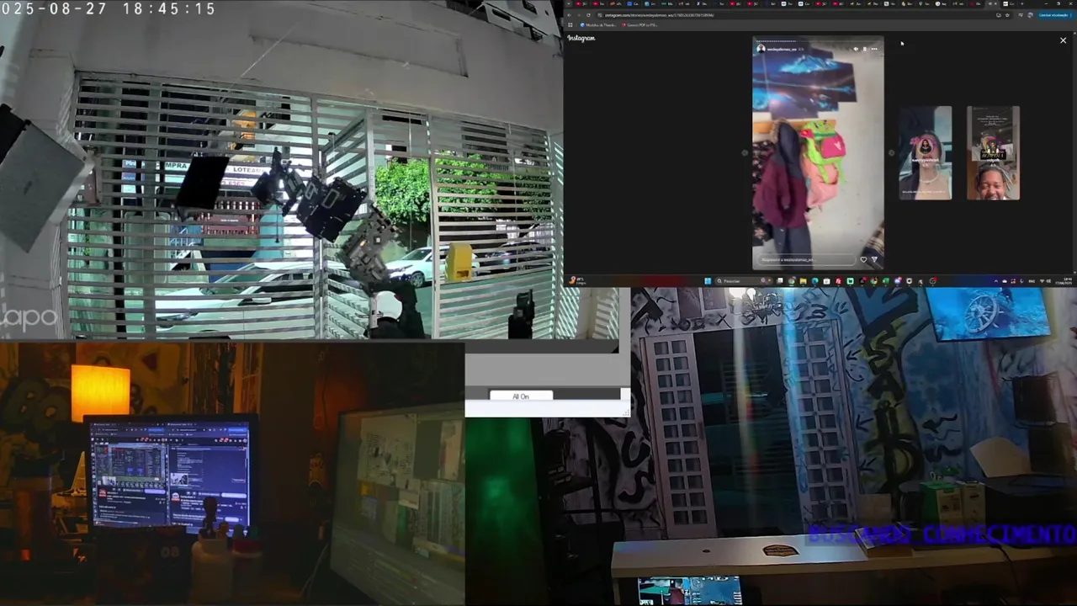Pause the playing Instagram story
The width and height of the screenshot is (1077, 606).
865,49
